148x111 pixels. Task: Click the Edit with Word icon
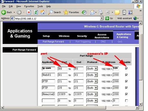tap(108, 12)
